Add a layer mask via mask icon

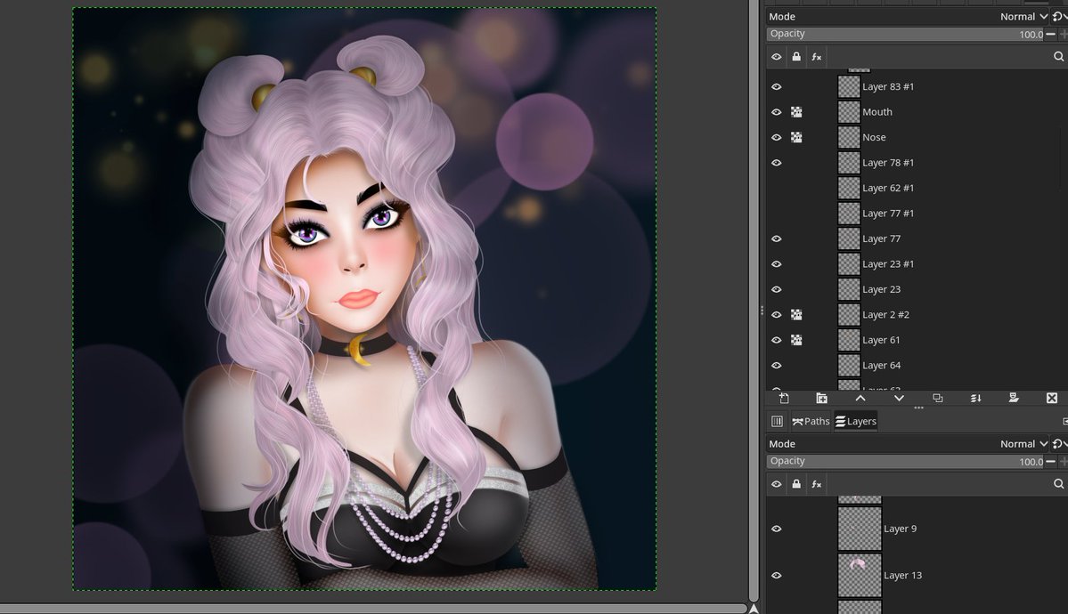click(x=1014, y=399)
